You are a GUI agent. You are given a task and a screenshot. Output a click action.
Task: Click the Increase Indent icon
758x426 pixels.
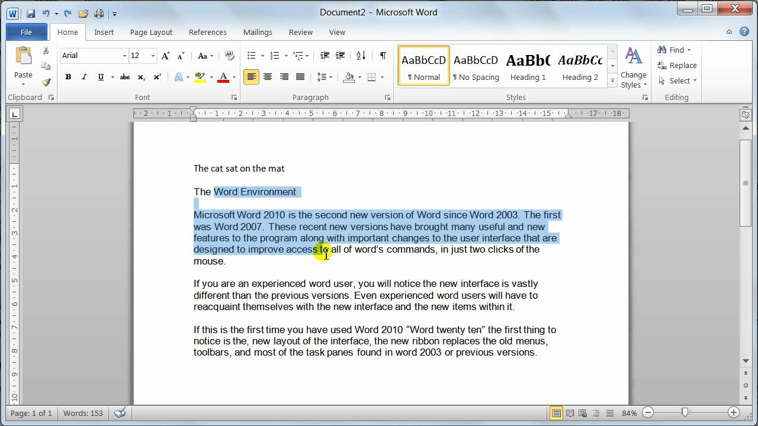pos(341,56)
